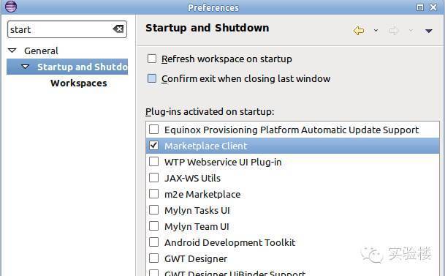This screenshot has width=445, height=276.
Task: Select Workspaces in the preferences tree
Action: (79, 83)
